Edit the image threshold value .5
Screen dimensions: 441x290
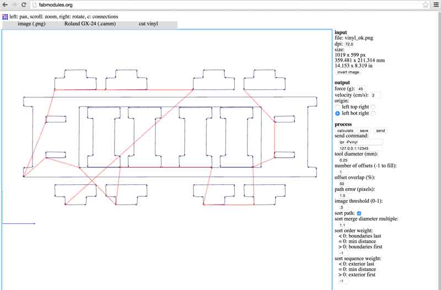point(343,208)
